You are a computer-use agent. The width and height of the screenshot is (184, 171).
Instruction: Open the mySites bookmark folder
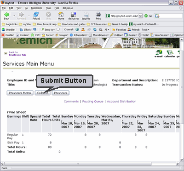click(x=25, y=24)
